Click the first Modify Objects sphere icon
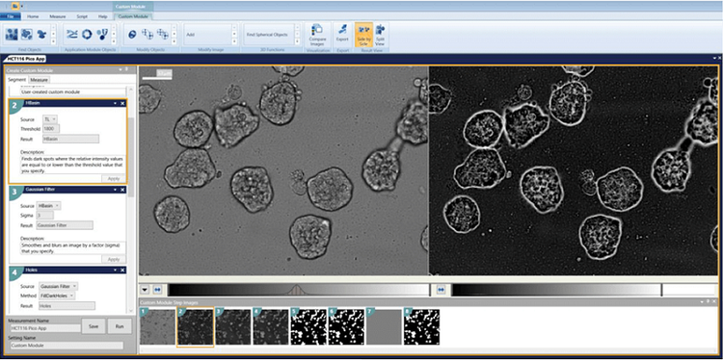 [132, 34]
